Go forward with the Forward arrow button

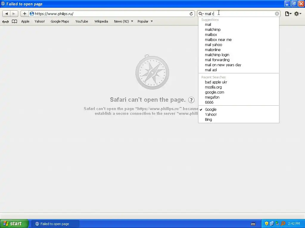pos(14,14)
